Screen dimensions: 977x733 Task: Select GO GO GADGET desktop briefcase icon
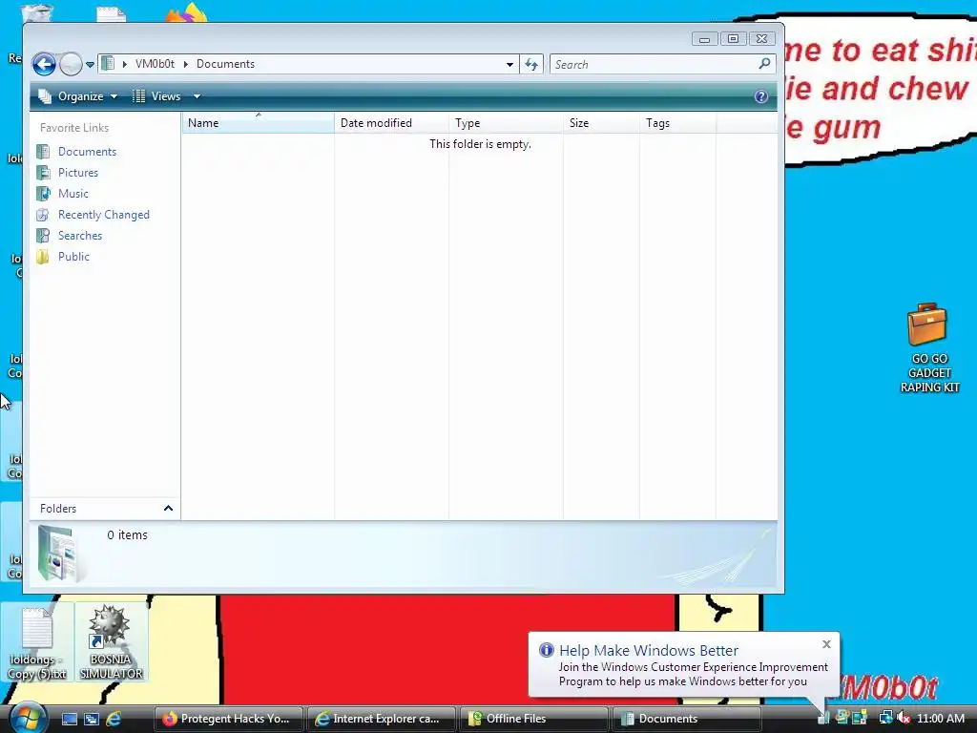(x=928, y=347)
